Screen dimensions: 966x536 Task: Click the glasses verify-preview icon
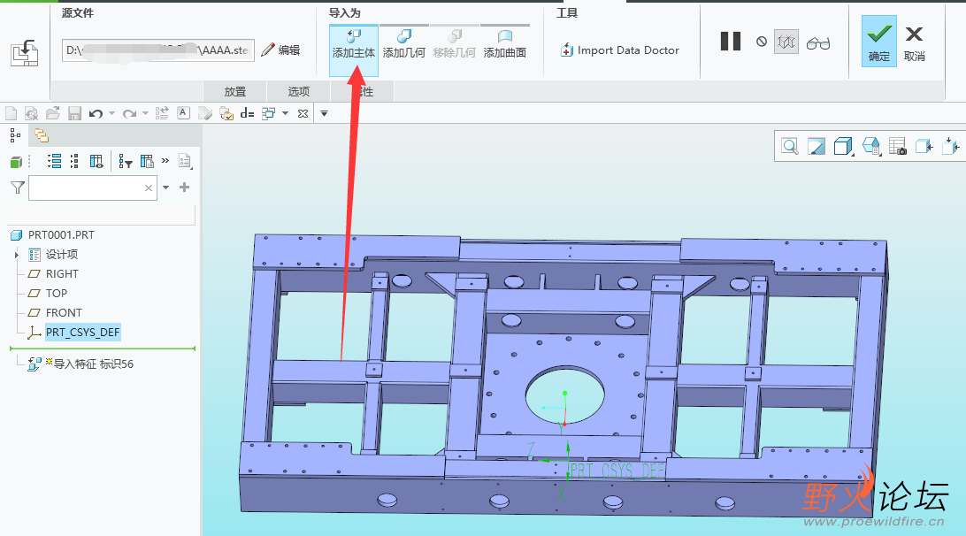[x=818, y=43]
